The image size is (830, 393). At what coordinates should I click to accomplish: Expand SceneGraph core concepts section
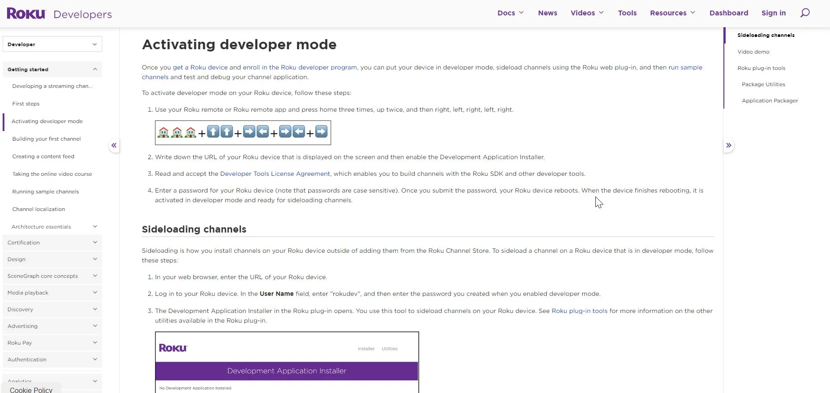pos(52,276)
